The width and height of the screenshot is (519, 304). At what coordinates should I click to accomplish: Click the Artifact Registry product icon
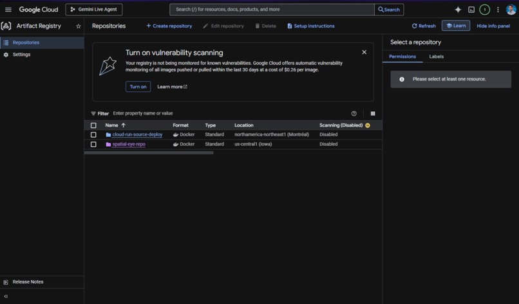click(6, 26)
